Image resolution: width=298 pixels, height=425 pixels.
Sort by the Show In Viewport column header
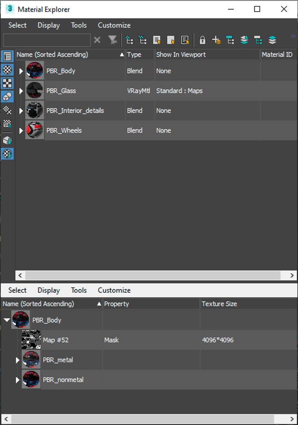pos(207,55)
